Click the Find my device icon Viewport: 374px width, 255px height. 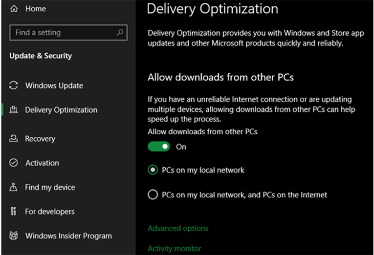click(x=14, y=187)
